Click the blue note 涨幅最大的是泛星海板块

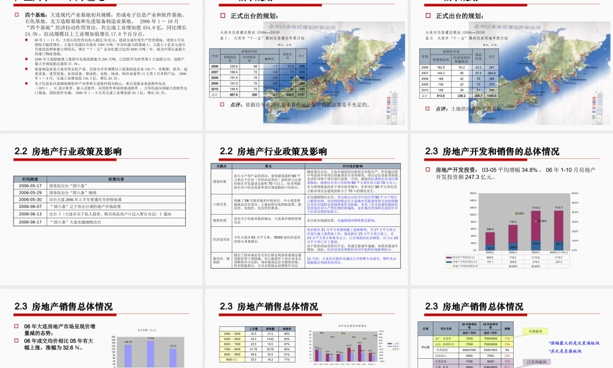pos(575,343)
